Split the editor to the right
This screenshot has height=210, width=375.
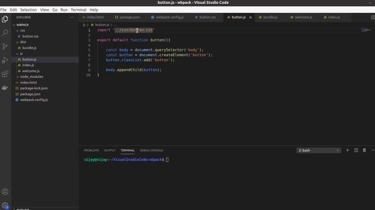point(373,17)
